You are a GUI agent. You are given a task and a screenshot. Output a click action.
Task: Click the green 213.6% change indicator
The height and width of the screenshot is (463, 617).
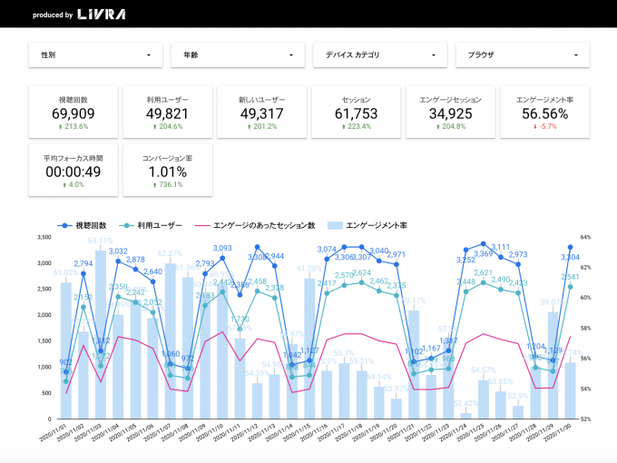73,126
